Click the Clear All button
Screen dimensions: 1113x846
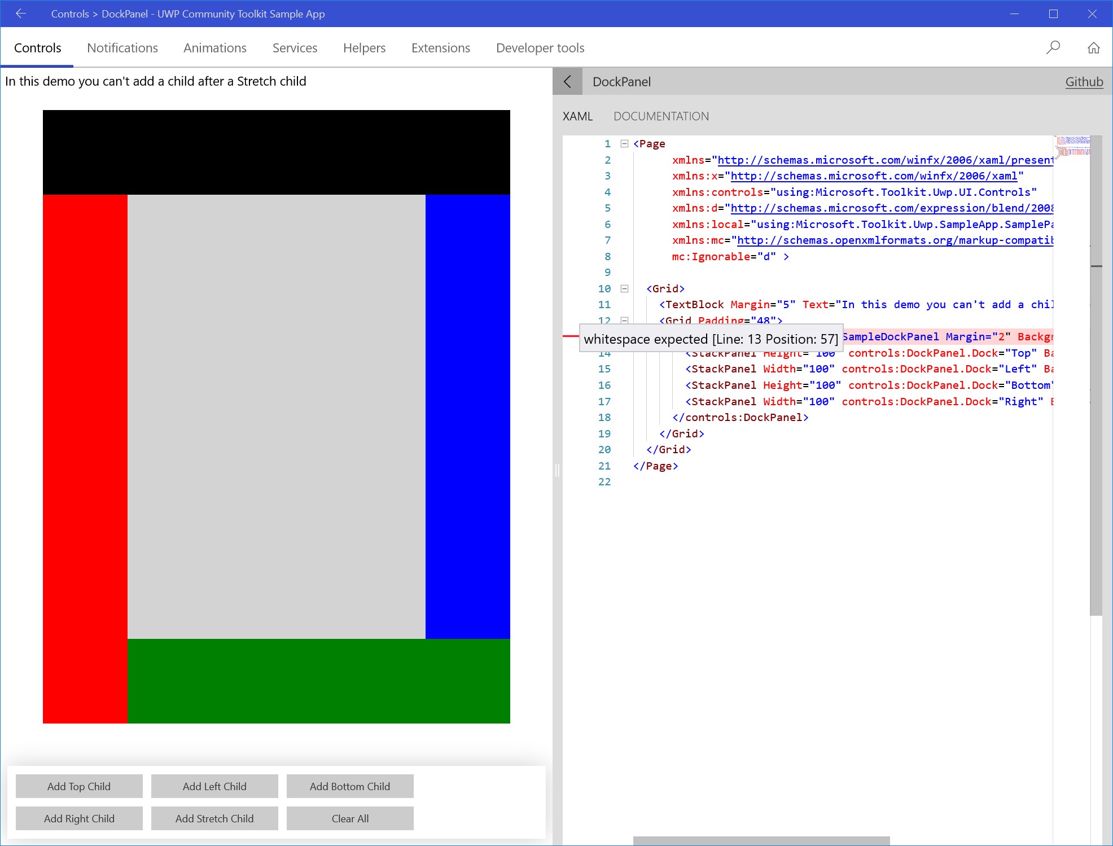point(350,818)
